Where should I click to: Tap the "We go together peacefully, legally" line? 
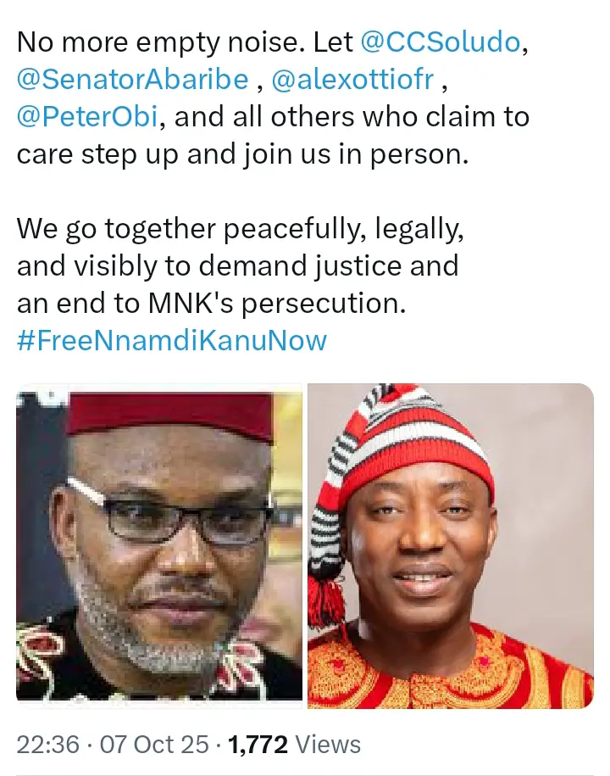click(x=240, y=229)
